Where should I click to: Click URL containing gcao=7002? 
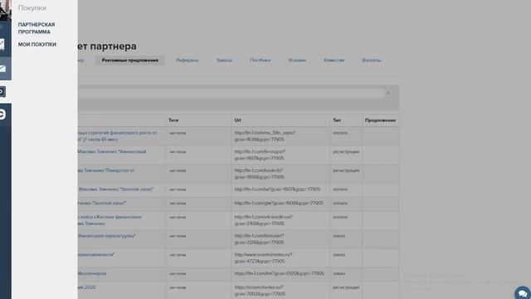pos(260,291)
